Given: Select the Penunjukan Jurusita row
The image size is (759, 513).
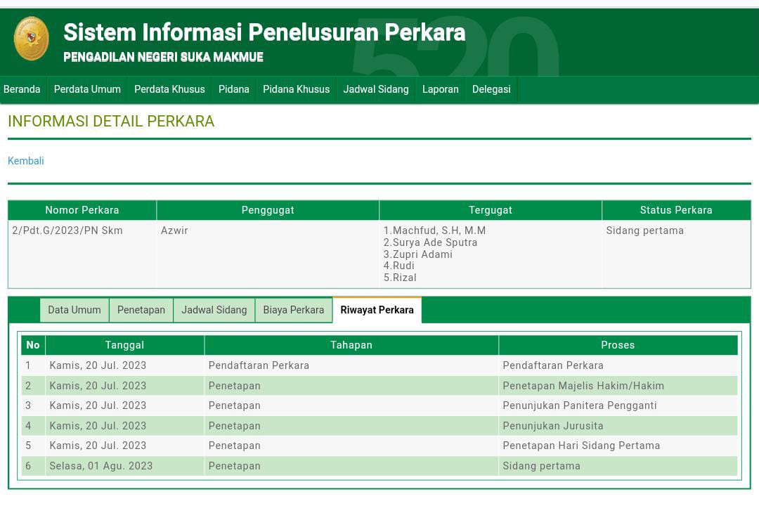Looking at the screenshot, I should pyautogui.click(x=379, y=426).
